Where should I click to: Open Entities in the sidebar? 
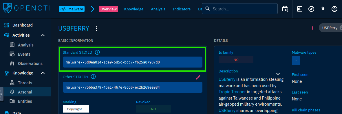click(25, 101)
